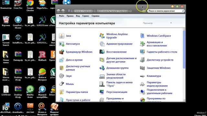Click the Forward navigation button
This screenshot has width=207, height=116.
tap(63, 11)
